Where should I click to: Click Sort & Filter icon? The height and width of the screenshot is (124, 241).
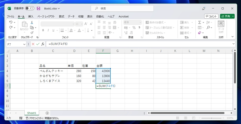208,22
